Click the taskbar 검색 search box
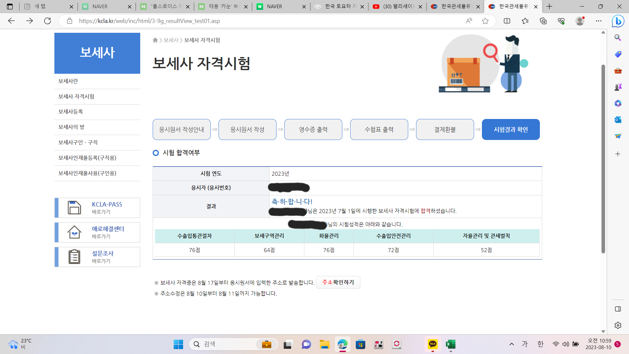This screenshot has width=629, height=354. click(x=234, y=344)
